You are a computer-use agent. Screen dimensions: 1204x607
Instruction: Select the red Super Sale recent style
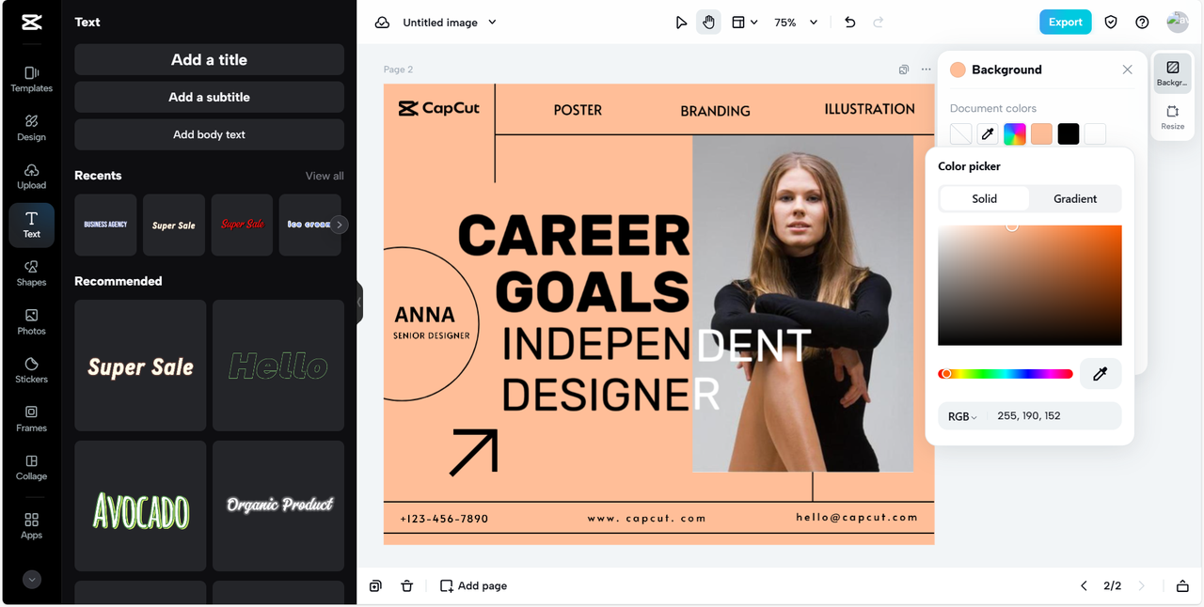pyautogui.click(x=242, y=225)
